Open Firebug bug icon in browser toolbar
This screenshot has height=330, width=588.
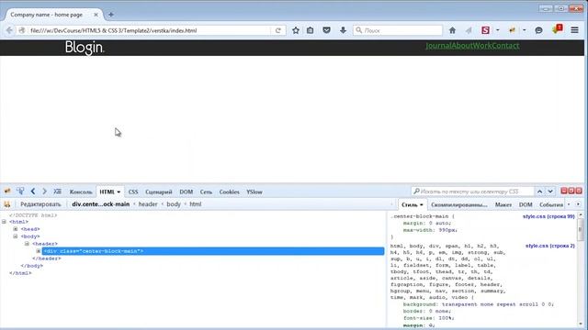(x=512, y=30)
